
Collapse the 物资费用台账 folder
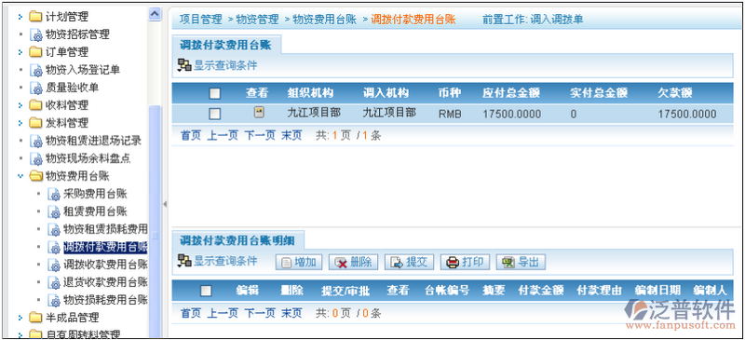pyautogui.click(x=20, y=176)
